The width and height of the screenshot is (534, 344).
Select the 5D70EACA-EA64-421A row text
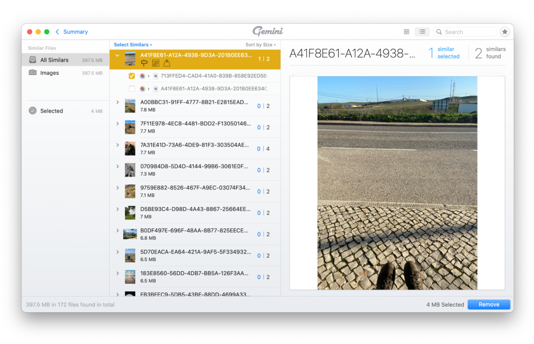click(195, 252)
